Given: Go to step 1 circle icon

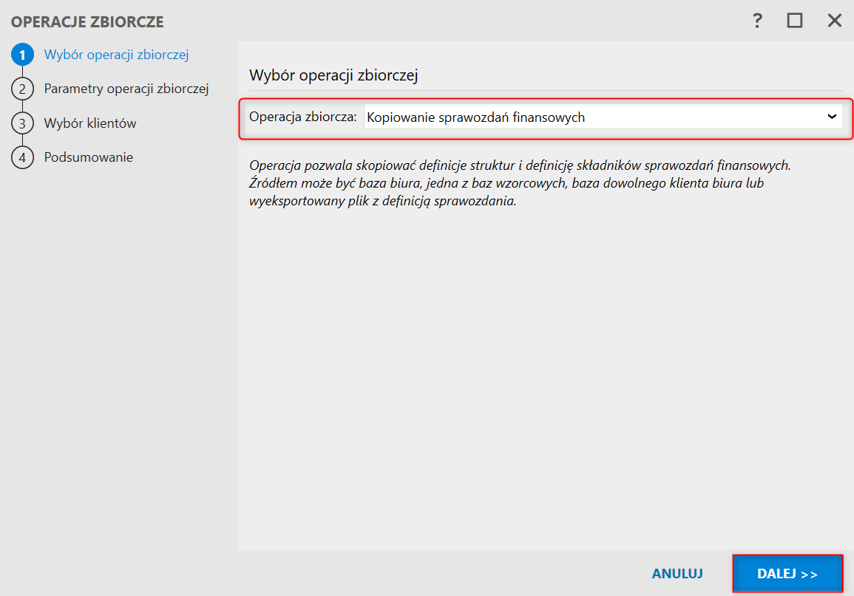Looking at the screenshot, I should (x=22, y=55).
